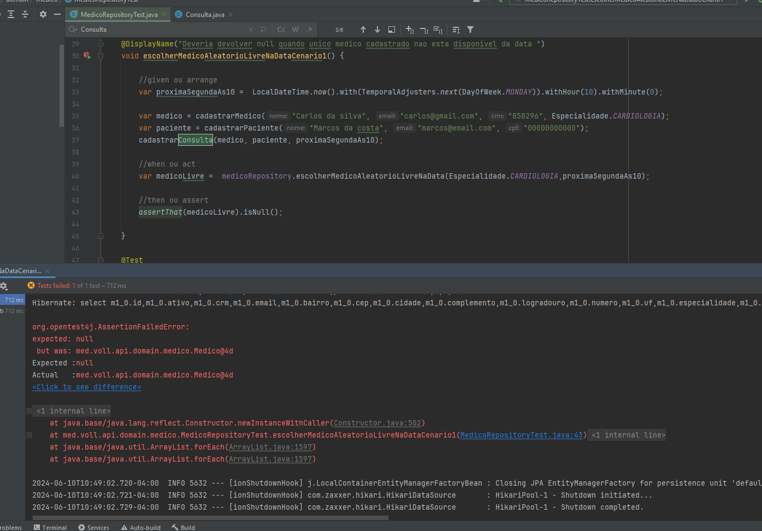Viewport: 762px width, 531px height.
Task: Go to next search occurrence
Action: 377,29
